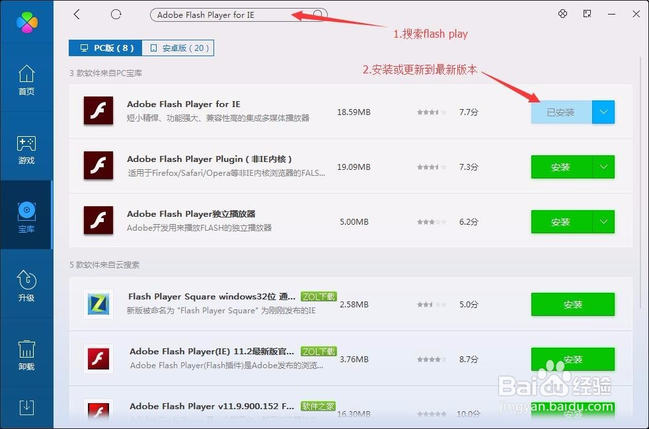The width and height of the screenshot is (649, 429).
Task: Open Adobe Flash Player for IE title
Action: click(183, 104)
